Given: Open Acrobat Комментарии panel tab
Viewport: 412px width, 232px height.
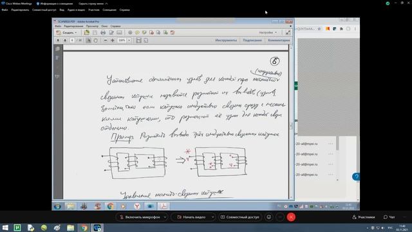Looking at the screenshot, I should click(x=279, y=40).
